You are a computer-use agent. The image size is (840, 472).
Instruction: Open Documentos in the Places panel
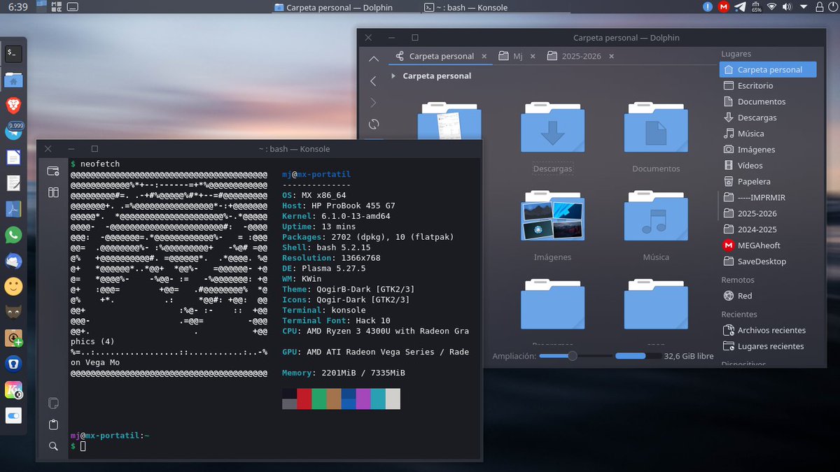coord(768,101)
